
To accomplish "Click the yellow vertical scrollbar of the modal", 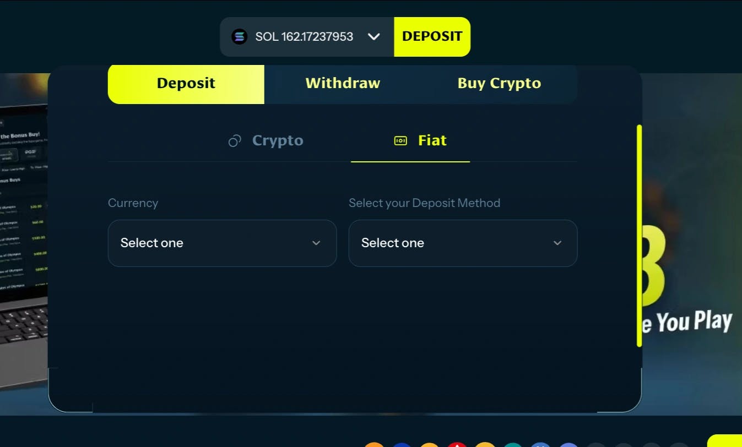I will (639, 236).
